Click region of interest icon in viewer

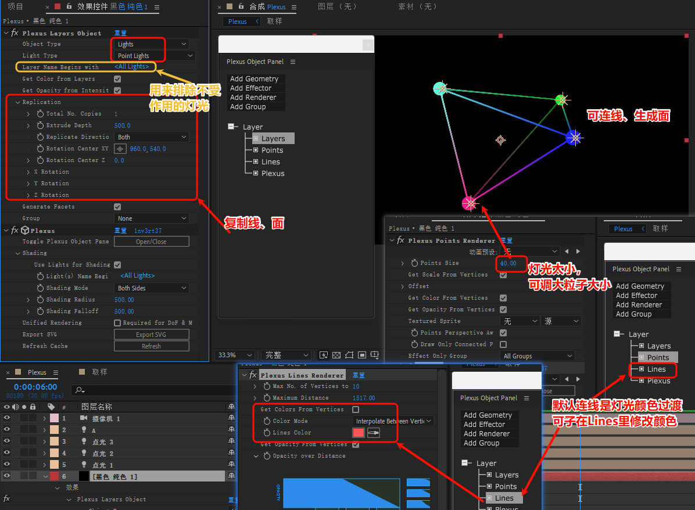point(362,355)
